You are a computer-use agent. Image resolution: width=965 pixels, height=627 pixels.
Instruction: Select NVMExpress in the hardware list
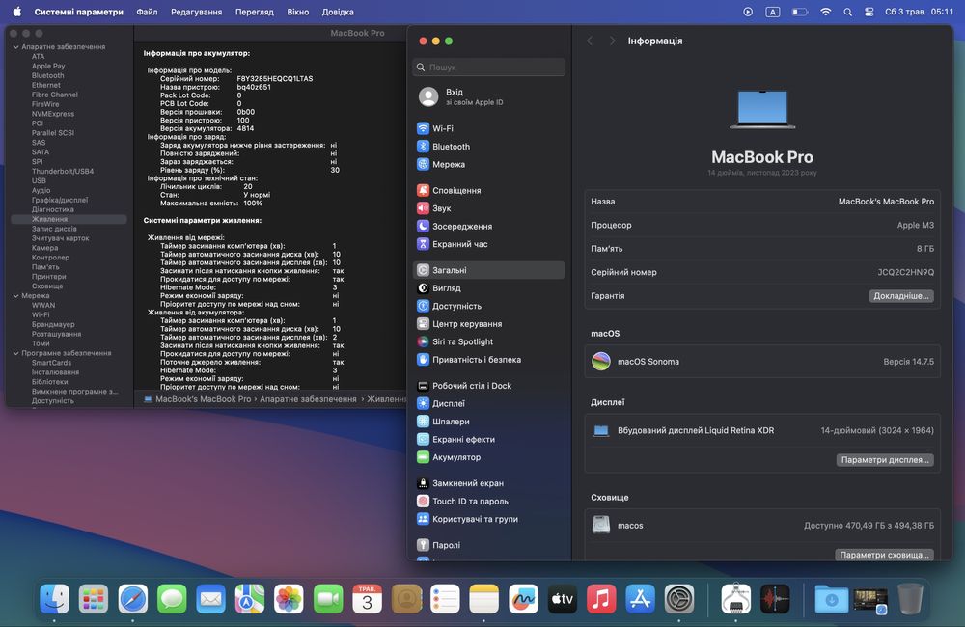53,114
